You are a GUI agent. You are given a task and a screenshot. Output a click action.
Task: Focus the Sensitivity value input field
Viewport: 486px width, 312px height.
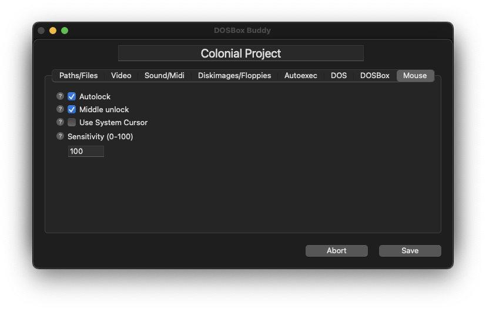[x=86, y=151]
